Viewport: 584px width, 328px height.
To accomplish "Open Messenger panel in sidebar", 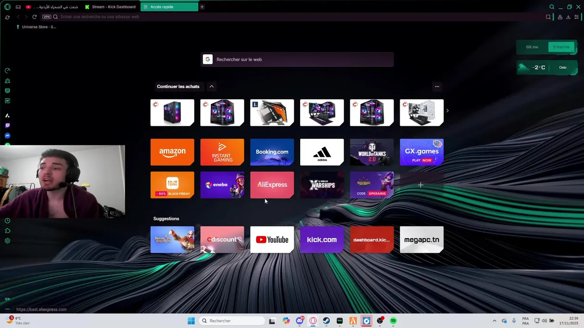I will 7,135.
